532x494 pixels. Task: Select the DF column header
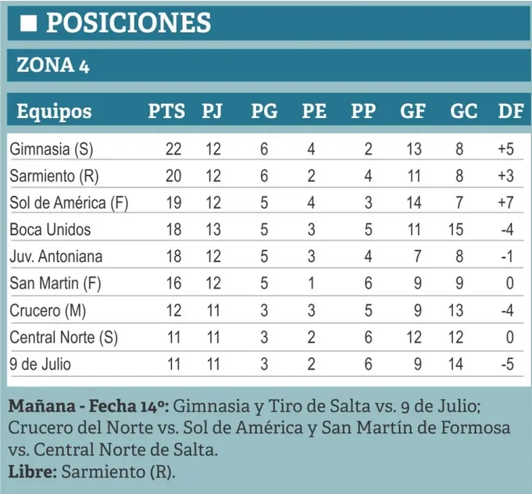511,111
